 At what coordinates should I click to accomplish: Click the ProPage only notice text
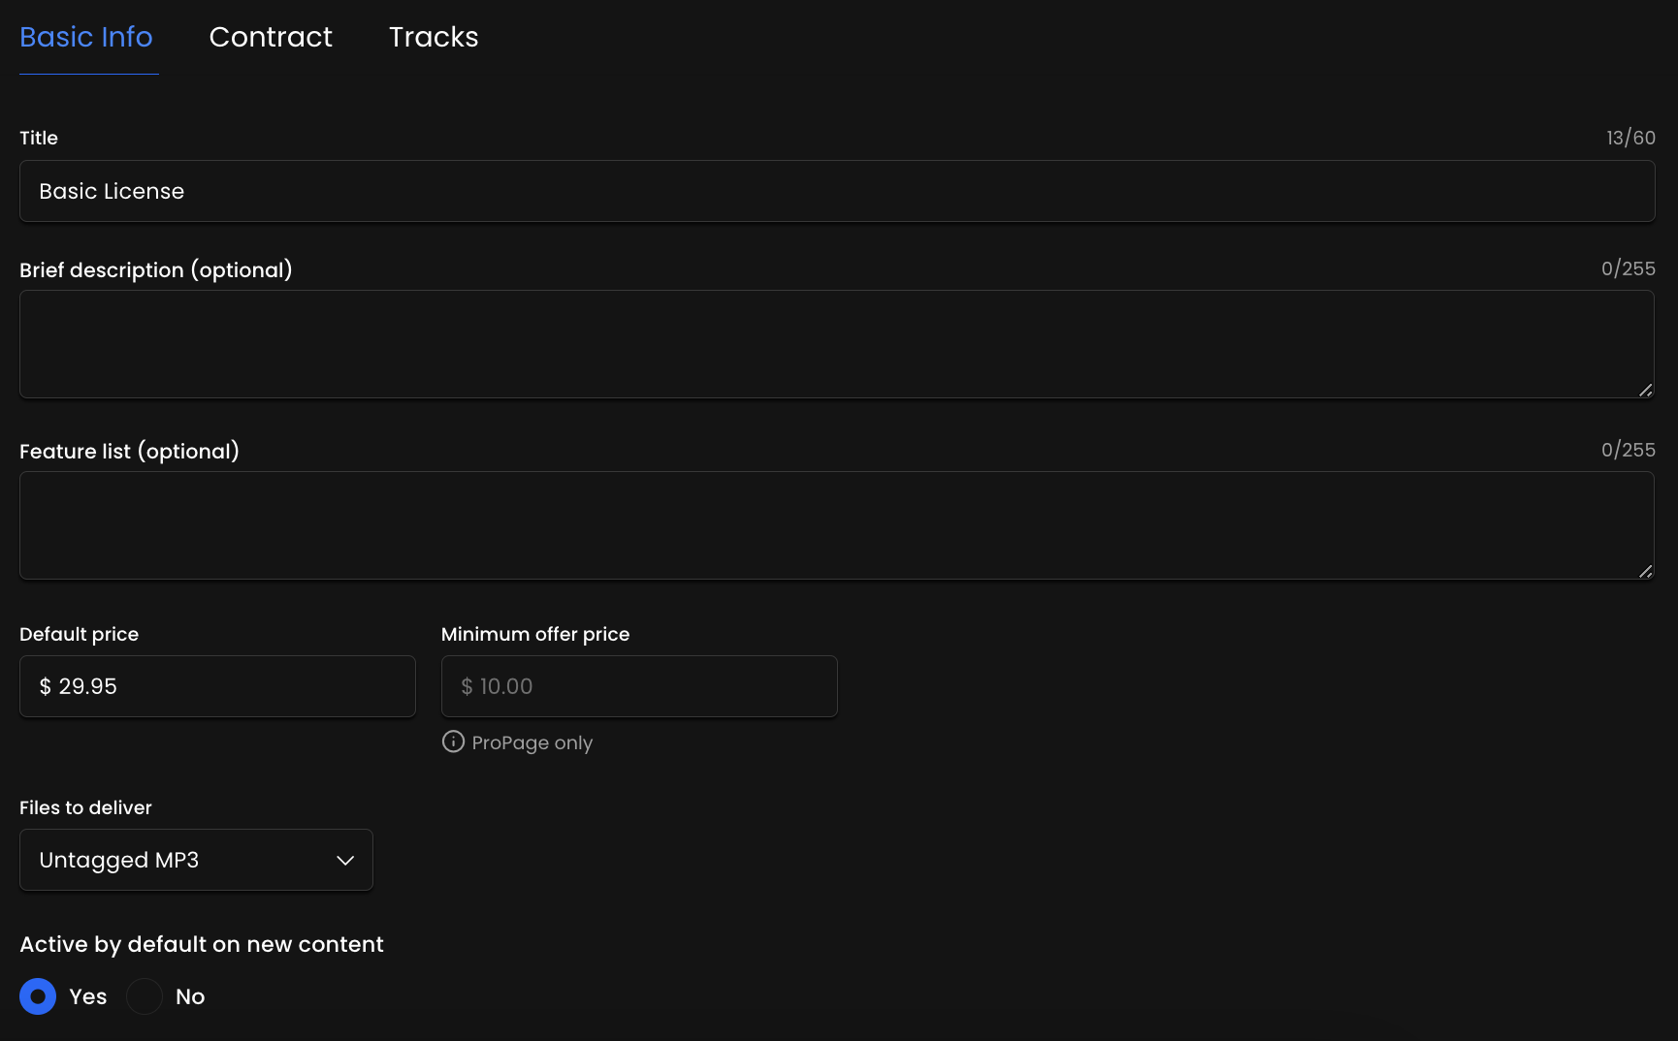tap(532, 742)
